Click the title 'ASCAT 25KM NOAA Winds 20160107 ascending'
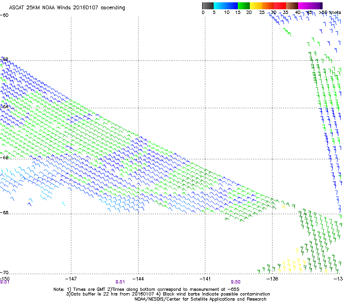343x302 pixels. [67, 8]
